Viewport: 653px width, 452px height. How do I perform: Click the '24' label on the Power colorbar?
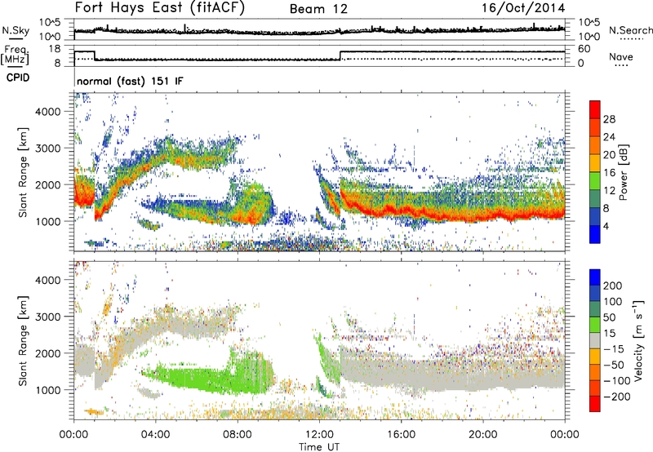[609, 137]
